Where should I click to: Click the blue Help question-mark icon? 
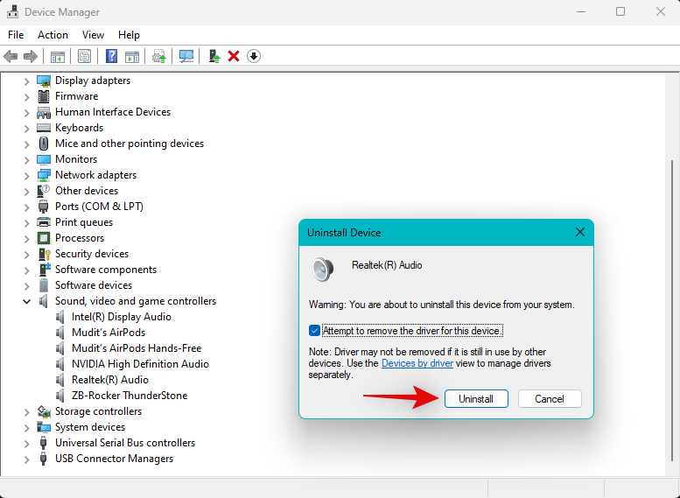[x=111, y=56]
